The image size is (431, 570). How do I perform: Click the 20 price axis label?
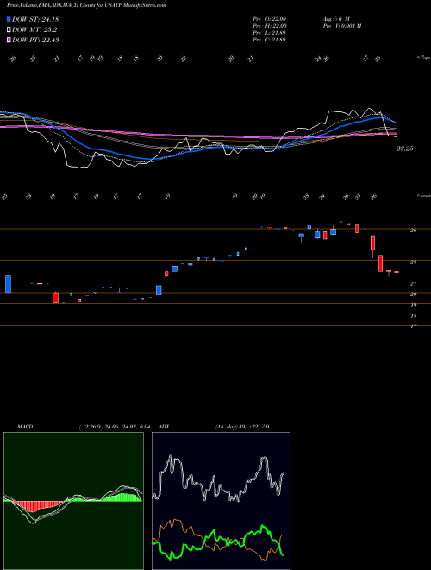pos(413,294)
